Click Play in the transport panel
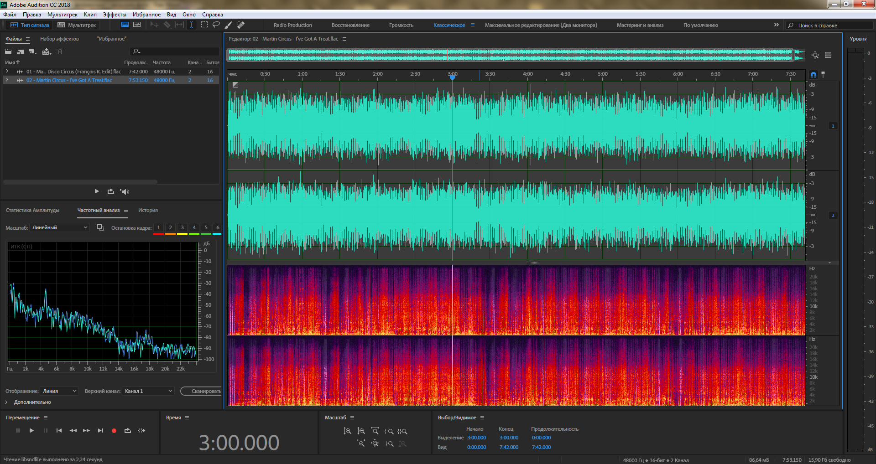This screenshot has width=876, height=464. (x=31, y=430)
